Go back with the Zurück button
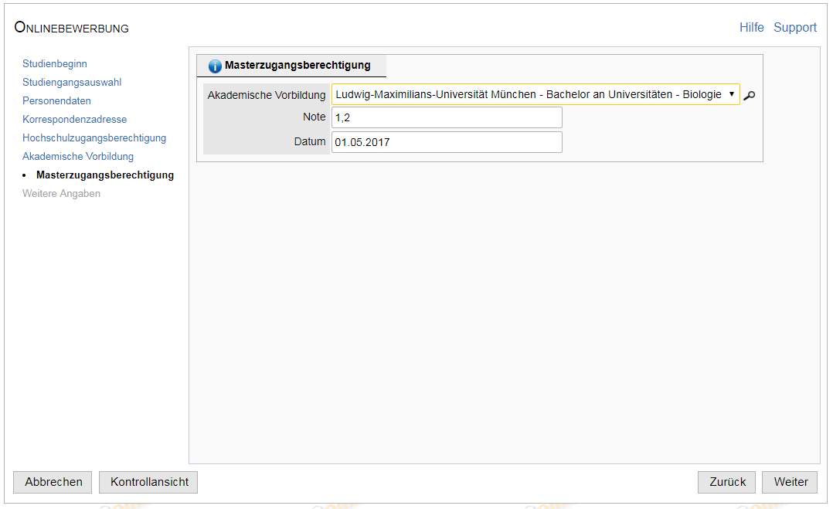Image resolution: width=833 pixels, height=509 pixels. pos(727,482)
